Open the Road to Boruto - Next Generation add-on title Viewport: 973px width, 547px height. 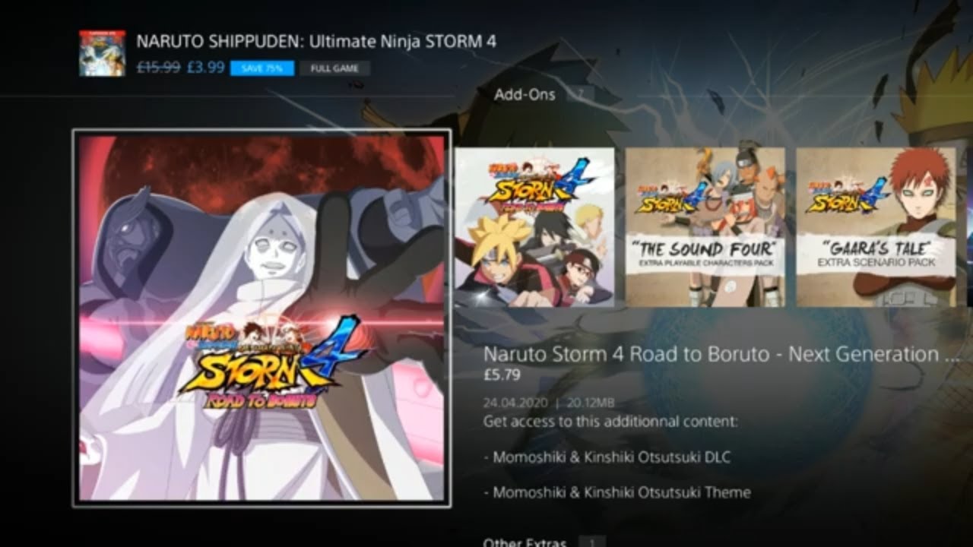coord(721,354)
